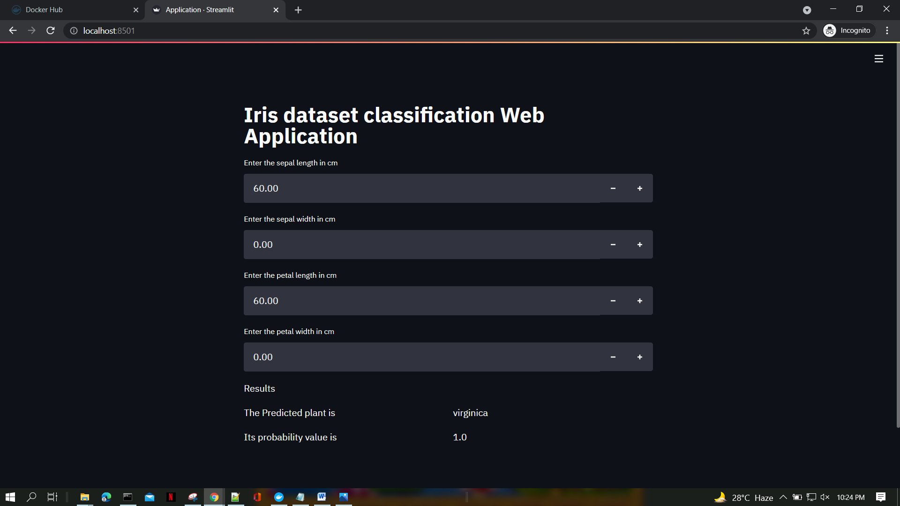This screenshot has width=900, height=506.
Task: Open the Streamlit hamburger menu
Action: pyautogui.click(x=878, y=59)
